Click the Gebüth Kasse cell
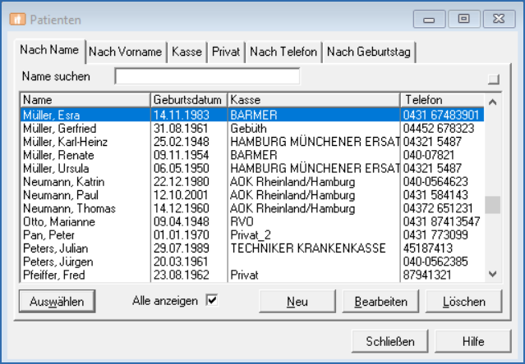 [x=248, y=128]
